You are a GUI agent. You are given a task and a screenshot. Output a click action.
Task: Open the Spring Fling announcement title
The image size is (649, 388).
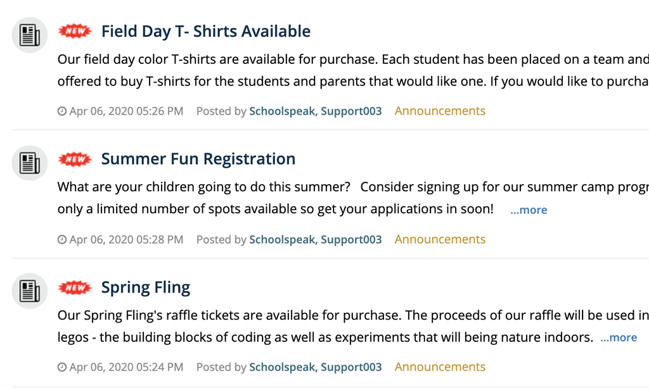click(145, 288)
